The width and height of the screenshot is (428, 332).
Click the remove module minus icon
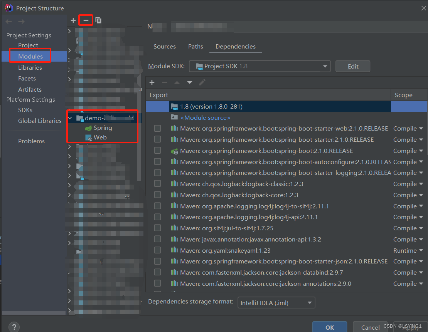pos(86,20)
